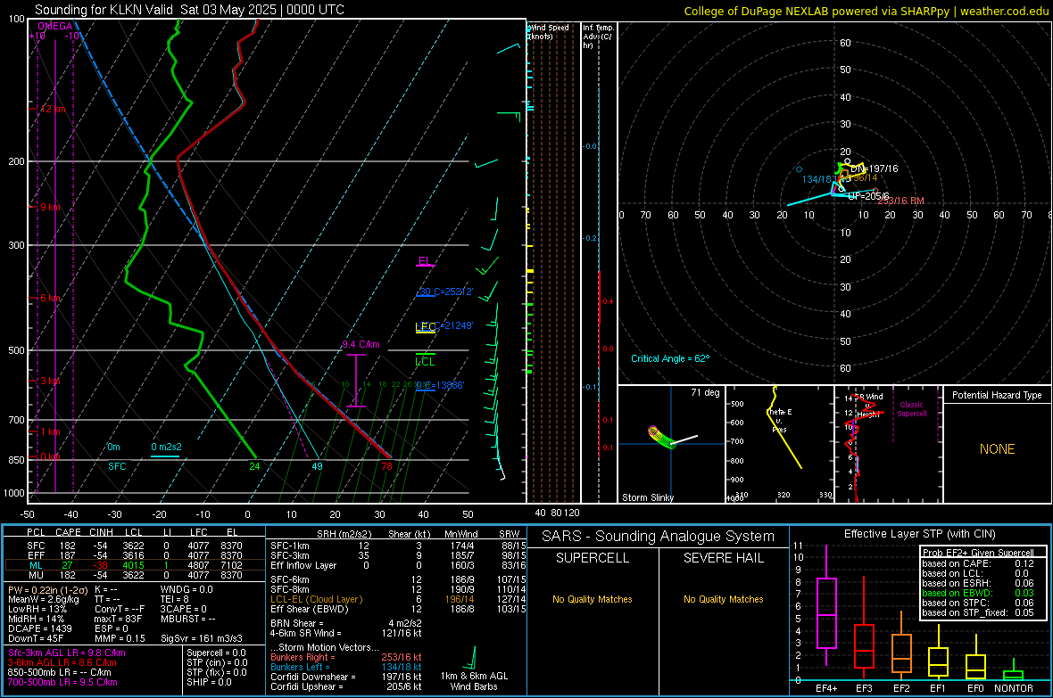Viewport: 1053px width, 698px height.
Task: Select the MU parcel row
Action: [135, 575]
